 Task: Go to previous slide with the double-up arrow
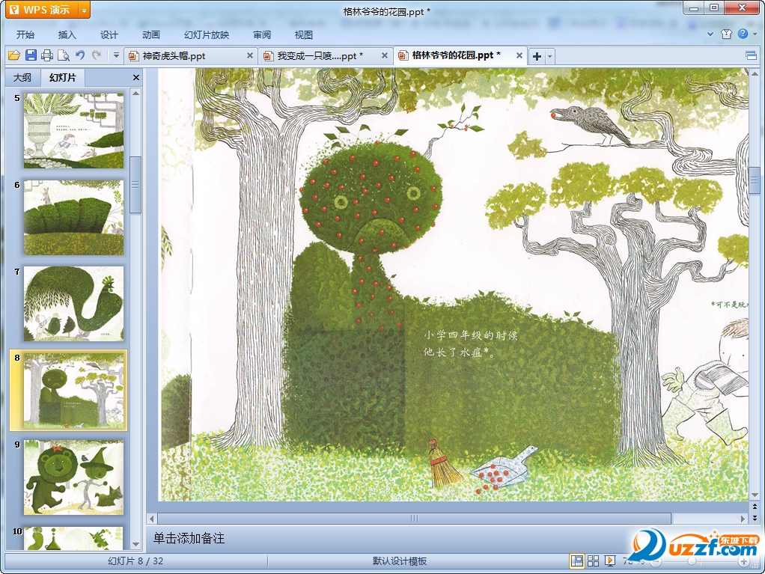(x=755, y=507)
